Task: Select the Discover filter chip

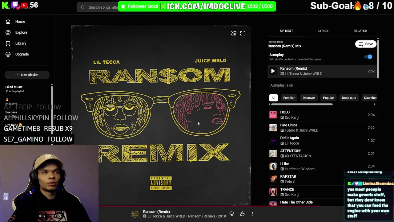Action: 309,98
